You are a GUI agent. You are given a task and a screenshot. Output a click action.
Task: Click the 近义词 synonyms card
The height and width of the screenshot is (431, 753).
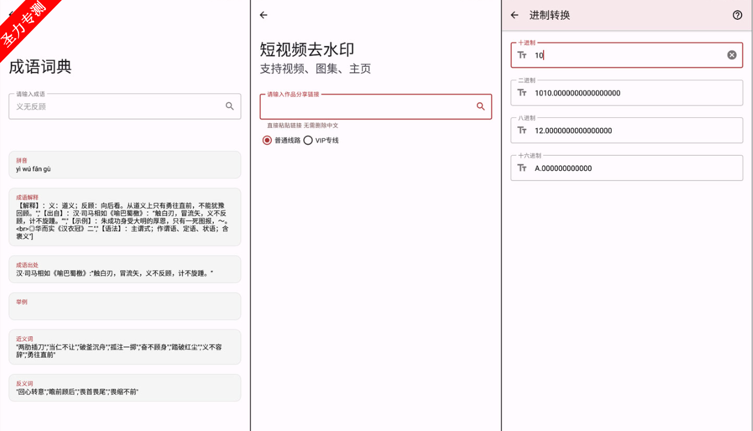pos(125,347)
